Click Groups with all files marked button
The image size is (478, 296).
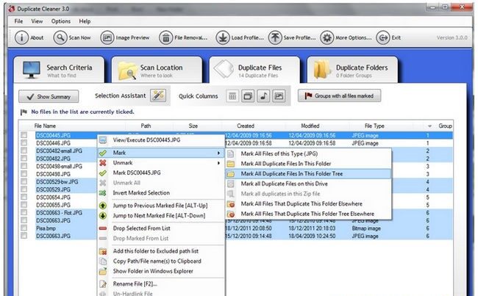(x=339, y=96)
